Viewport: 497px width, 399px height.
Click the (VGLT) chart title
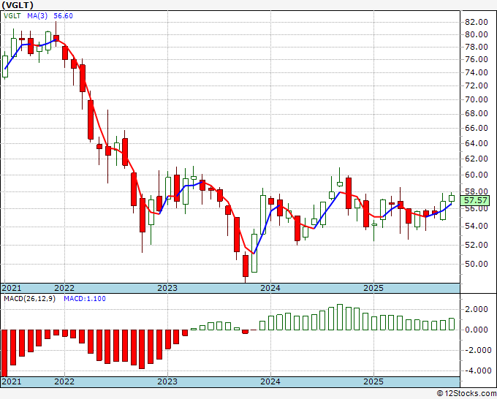[17, 5]
